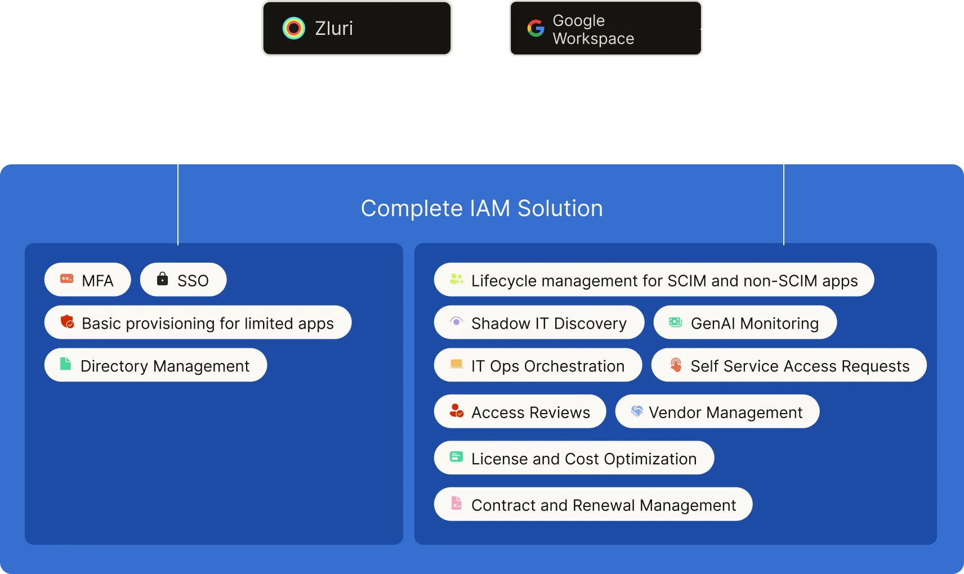Click the green card icon for License Optimization
Screen dimensions: 964x574
456,457
